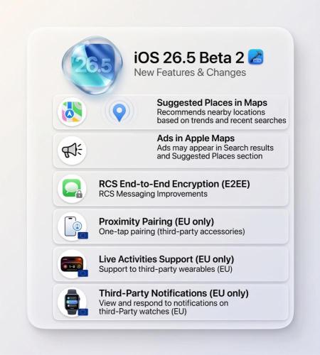Click the megaphone ads icon
320x355 pixels.
click(x=72, y=151)
